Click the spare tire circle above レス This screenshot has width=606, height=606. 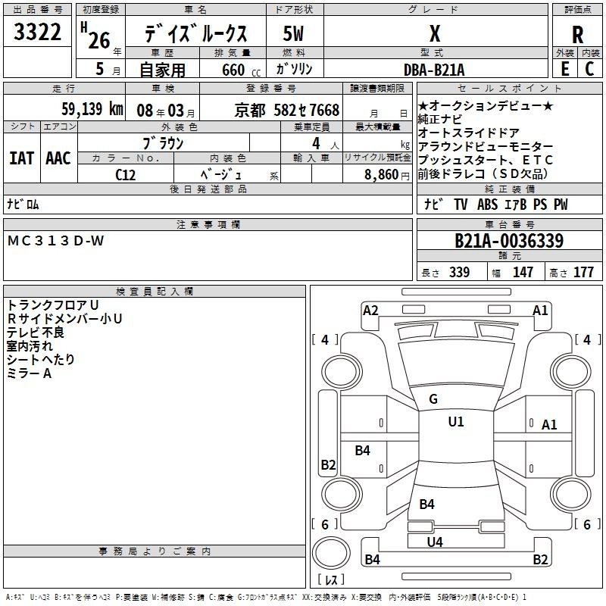[x=330, y=551]
